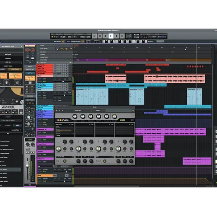The image size is (217, 217).
Task: Adjust Shape layer 3 LEVEL knob
Action: [x=98, y=149]
